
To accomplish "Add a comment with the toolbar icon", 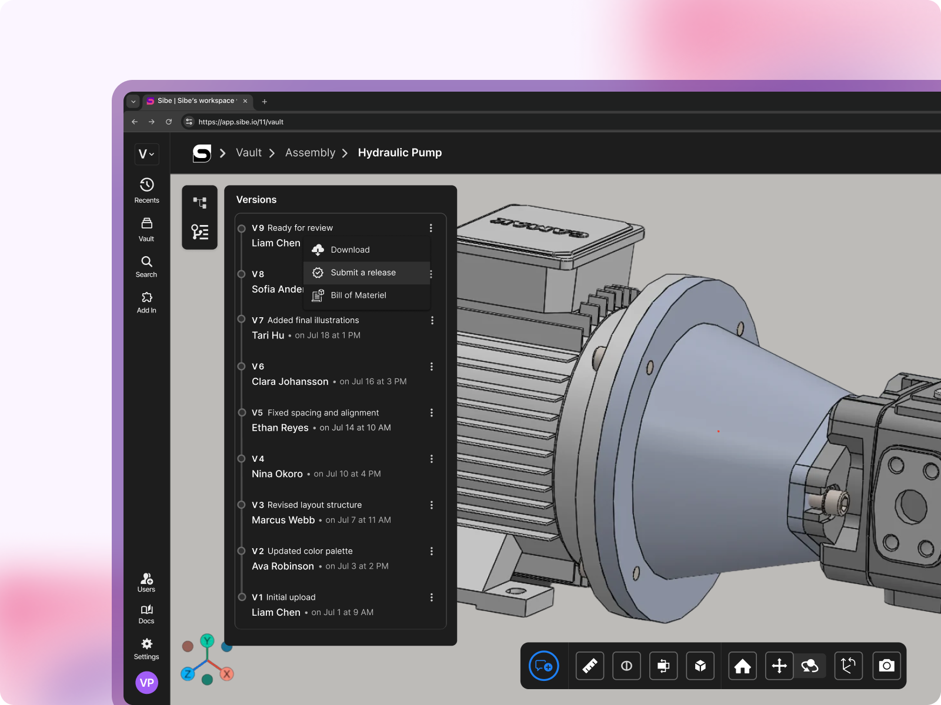I will point(544,666).
